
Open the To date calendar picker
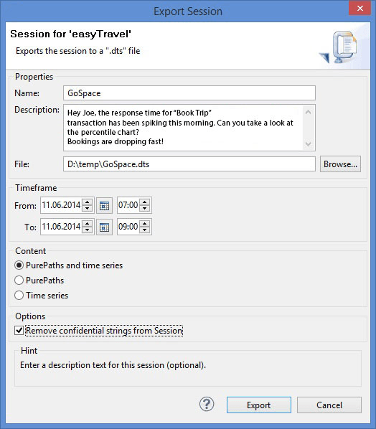pos(104,227)
